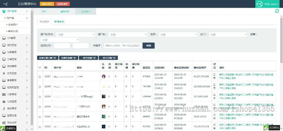Click avatar thumbnail of user 12064
The height and width of the screenshot is (131, 283).
point(103,106)
